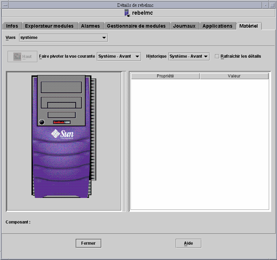The height and width of the screenshot is (260, 277).
Task: Open the Alarmes tab
Action: [90, 26]
